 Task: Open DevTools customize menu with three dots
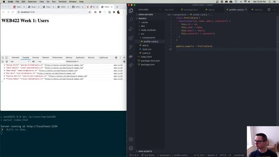point(120,58)
